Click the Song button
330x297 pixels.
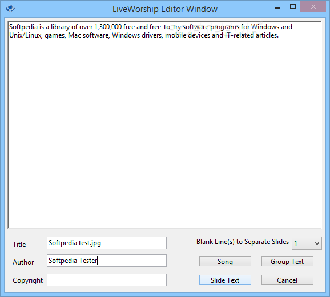225,261
